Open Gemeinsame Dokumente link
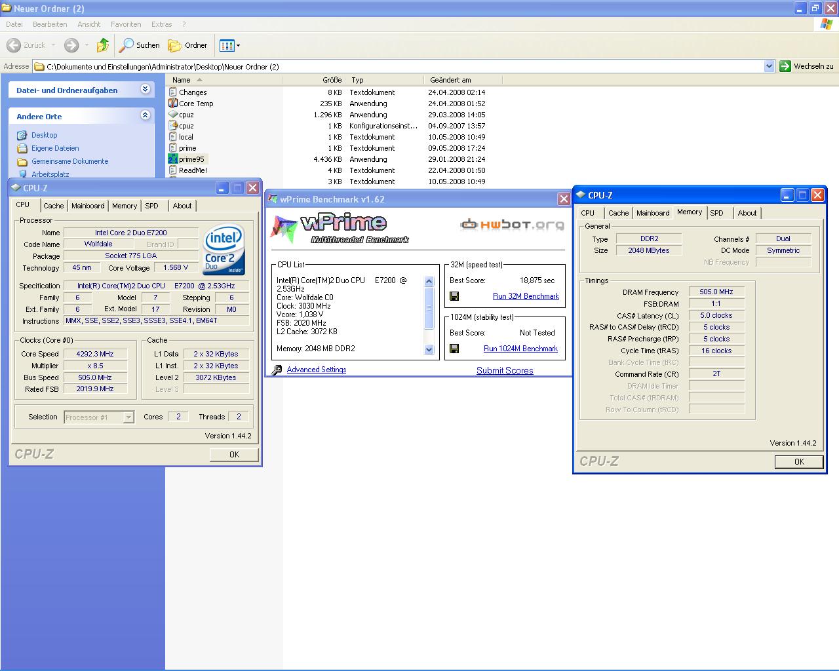 coord(70,161)
